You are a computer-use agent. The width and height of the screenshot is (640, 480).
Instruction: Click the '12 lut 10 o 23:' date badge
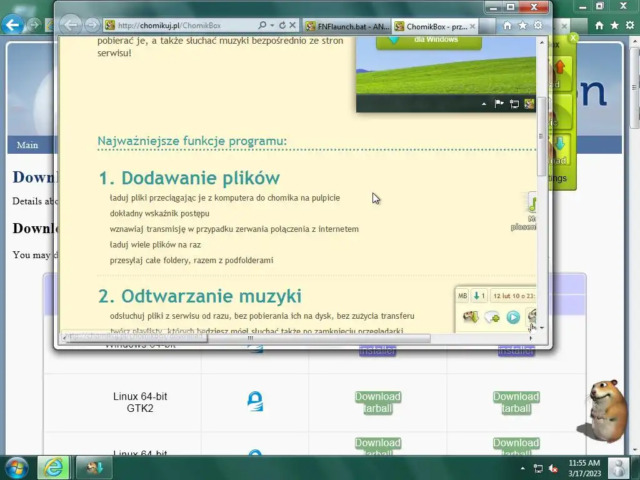(x=514, y=296)
